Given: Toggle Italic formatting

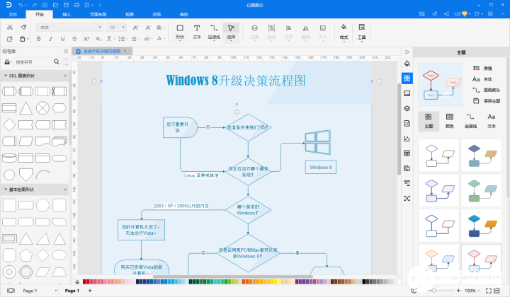Looking at the screenshot, I should [50, 39].
